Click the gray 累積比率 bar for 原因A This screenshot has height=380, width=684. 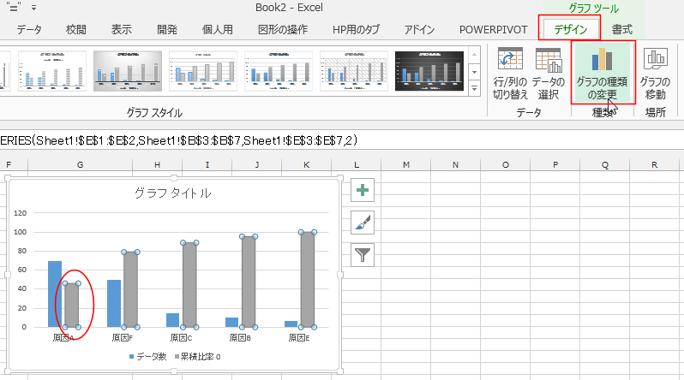tap(71, 305)
